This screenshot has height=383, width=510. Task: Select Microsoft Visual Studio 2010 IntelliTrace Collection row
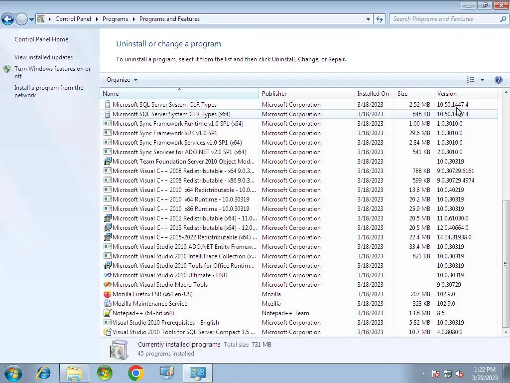tap(299, 256)
